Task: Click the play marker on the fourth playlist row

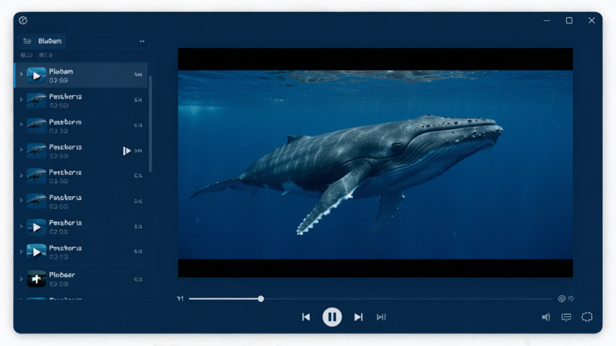Action: tap(126, 151)
